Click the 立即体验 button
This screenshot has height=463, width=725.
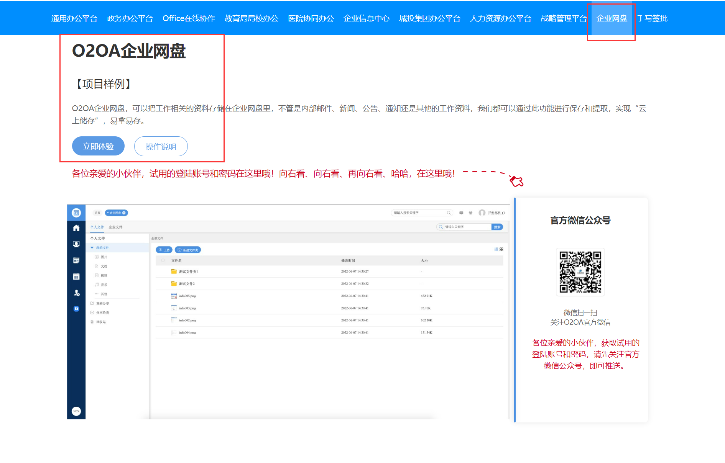[98, 146]
